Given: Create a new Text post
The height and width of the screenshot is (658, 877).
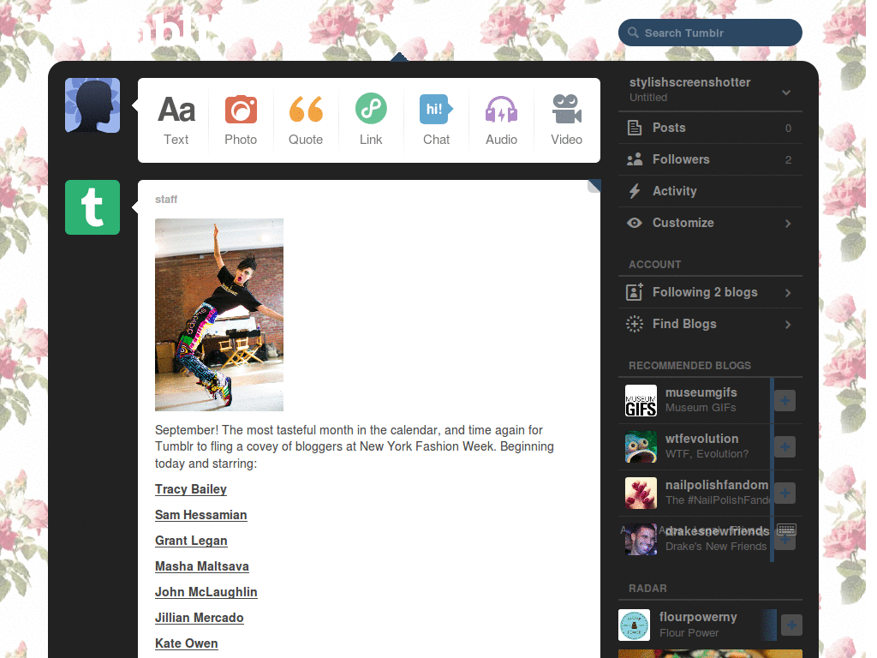Looking at the screenshot, I should [x=176, y=120].
